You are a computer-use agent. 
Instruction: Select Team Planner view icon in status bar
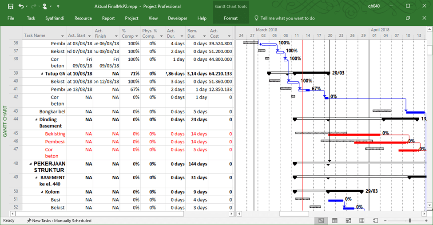tap(348, 221)
